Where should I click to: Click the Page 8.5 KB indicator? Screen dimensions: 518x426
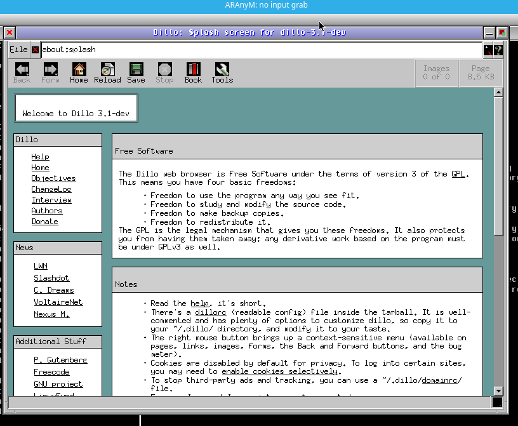point(481,73)
